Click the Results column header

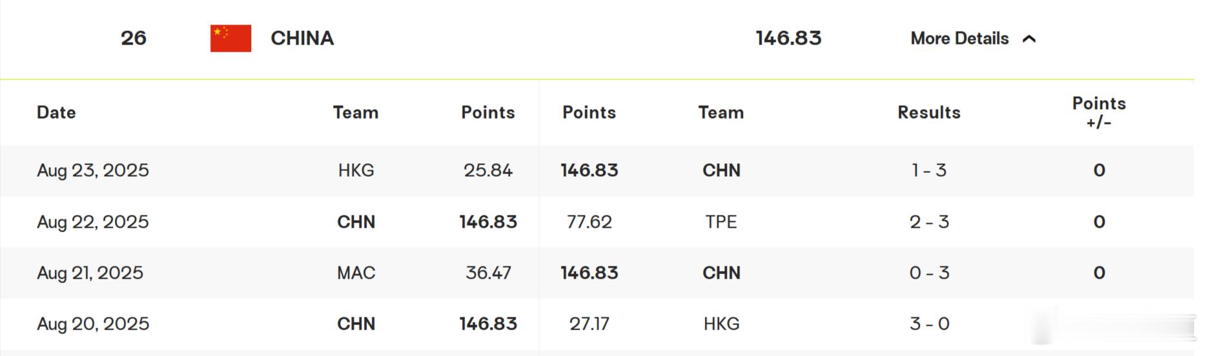click(x=929, y=112)
